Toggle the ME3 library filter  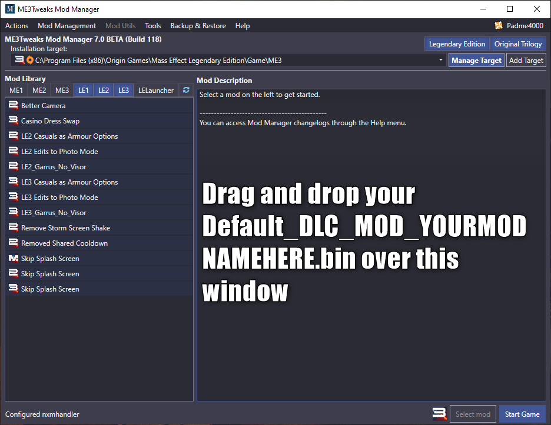[62, 90]
